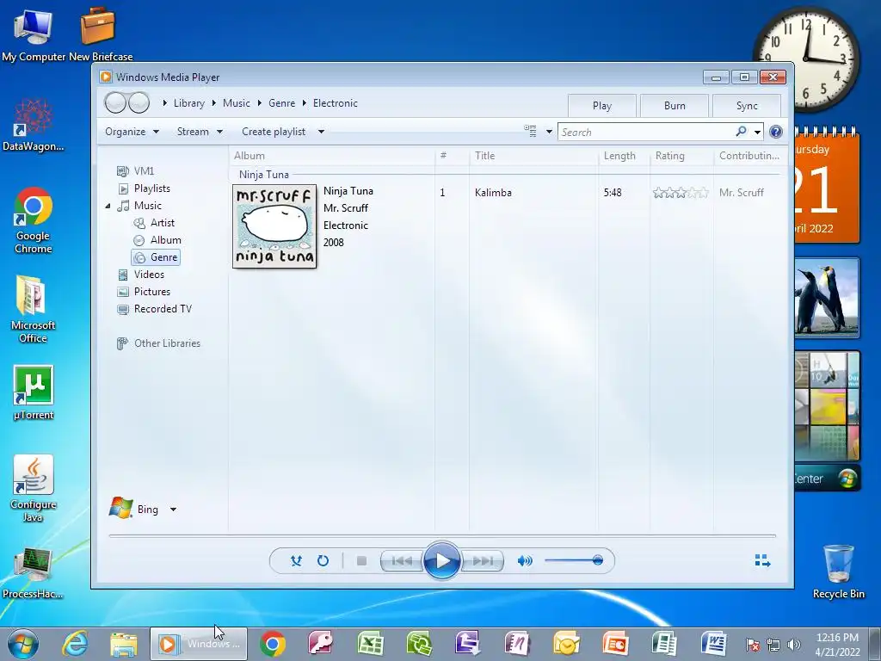Click the Back navigation button
This screenshot has width=881, height=661.
(115, 103)
